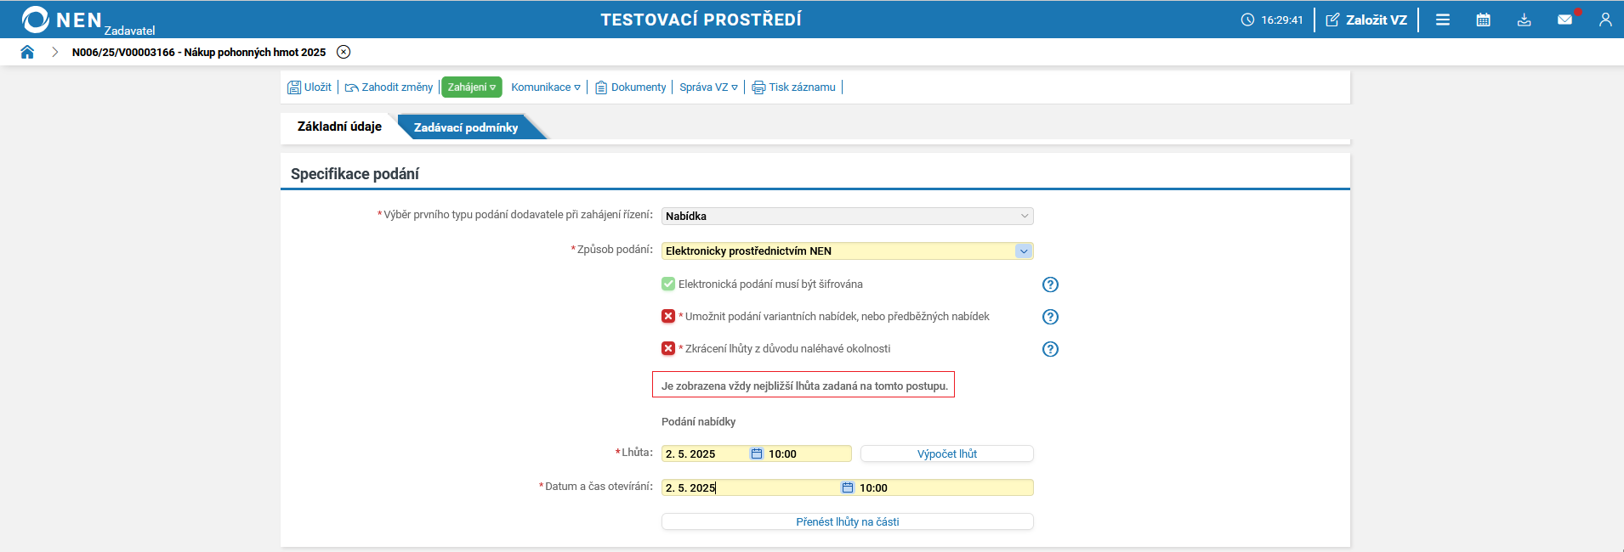Click Datum a čas otevírání date field

(750, 488)
